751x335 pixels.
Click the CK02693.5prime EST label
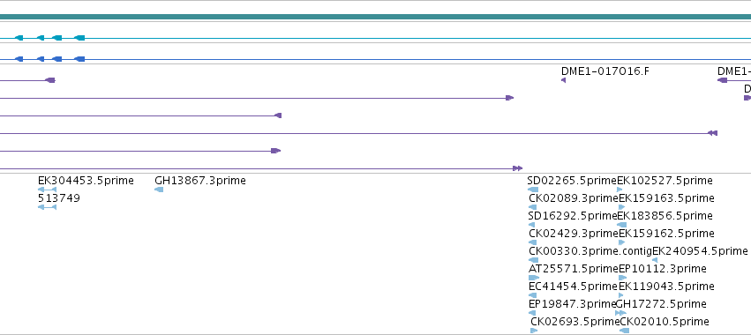tap(575, 322)
